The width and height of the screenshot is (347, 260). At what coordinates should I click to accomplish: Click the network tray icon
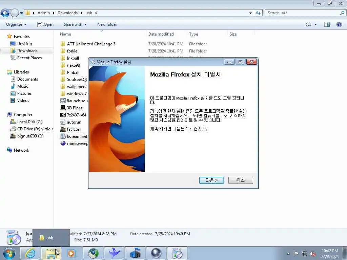point(305,254)
